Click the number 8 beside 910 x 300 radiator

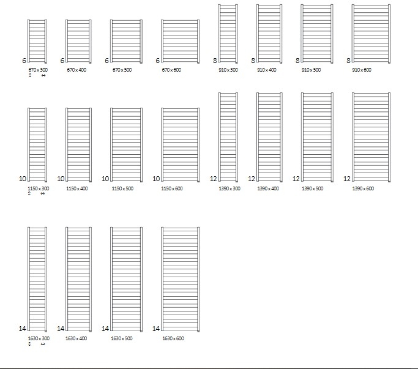[x=215, y=61]
